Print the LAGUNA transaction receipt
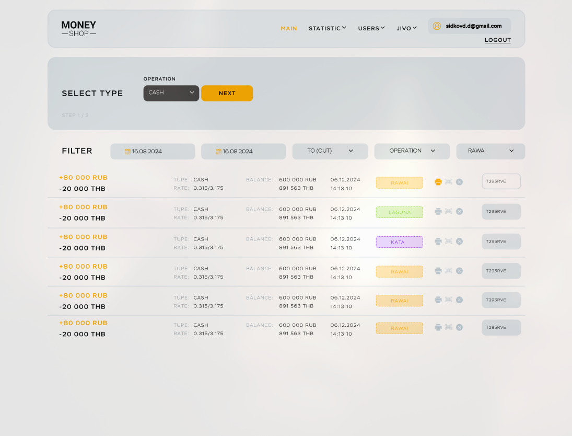Image resolution: width=572 pixels, height=436 pixels. coord(438,211)
